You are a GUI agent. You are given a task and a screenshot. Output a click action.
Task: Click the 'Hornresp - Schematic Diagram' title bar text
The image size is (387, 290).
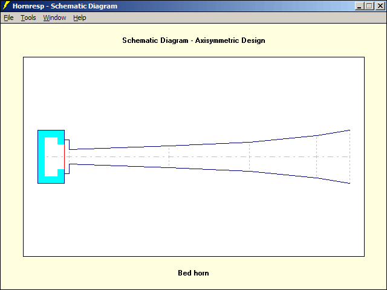[65, 6]
